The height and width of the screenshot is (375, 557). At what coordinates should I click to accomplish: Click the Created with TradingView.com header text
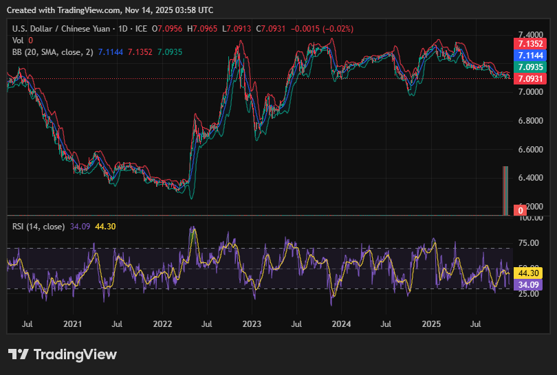coord(111,10)
